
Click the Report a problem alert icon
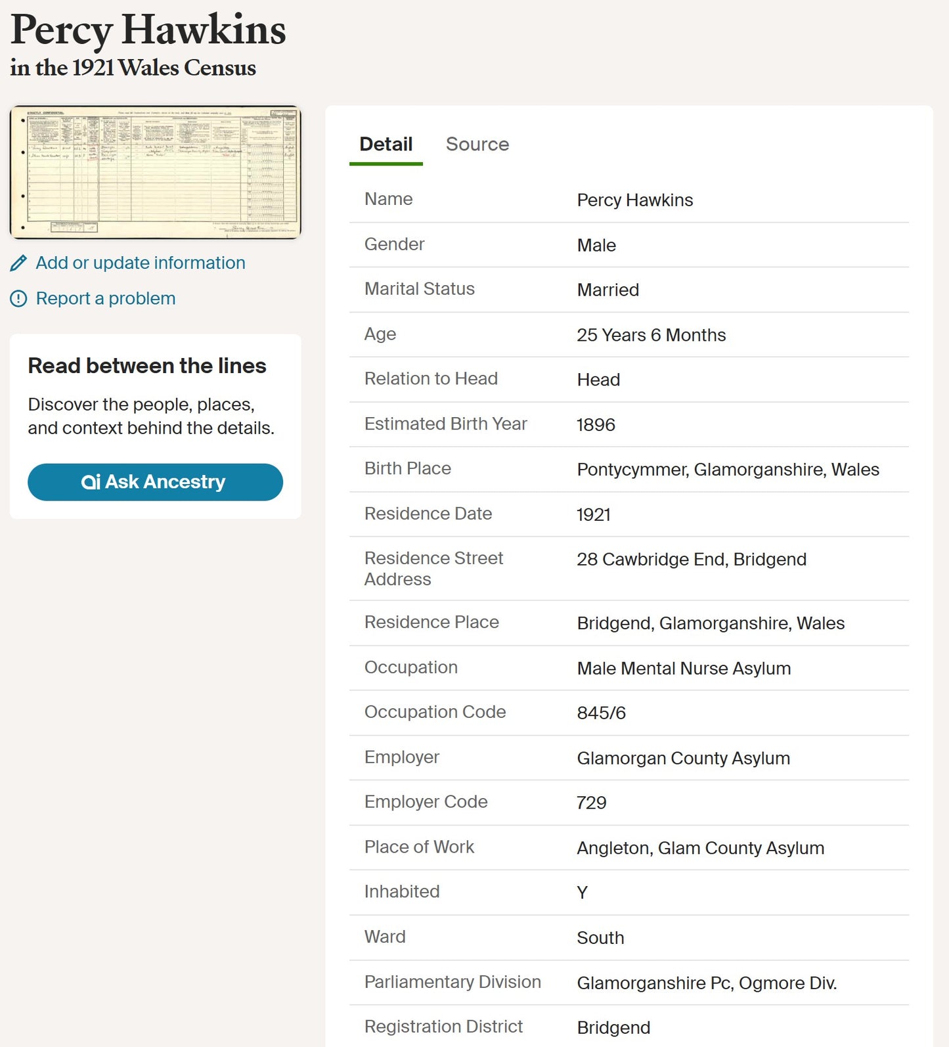click(18, 299)
